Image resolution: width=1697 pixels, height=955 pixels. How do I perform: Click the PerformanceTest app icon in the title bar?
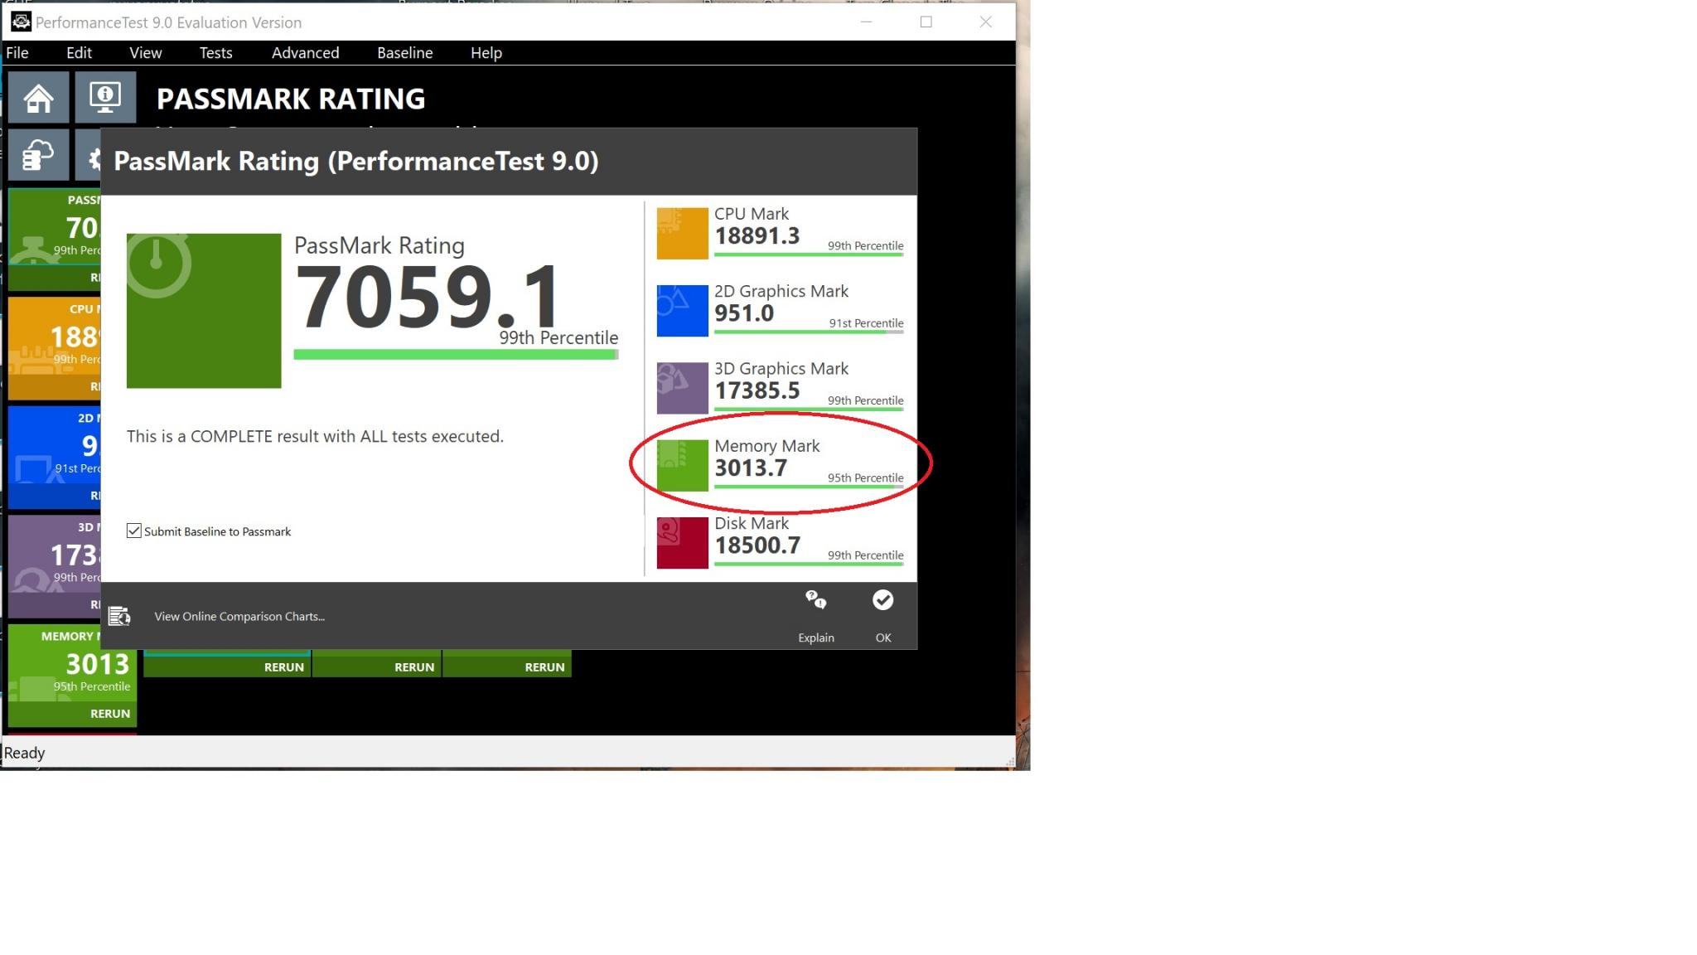pos(21,22)
